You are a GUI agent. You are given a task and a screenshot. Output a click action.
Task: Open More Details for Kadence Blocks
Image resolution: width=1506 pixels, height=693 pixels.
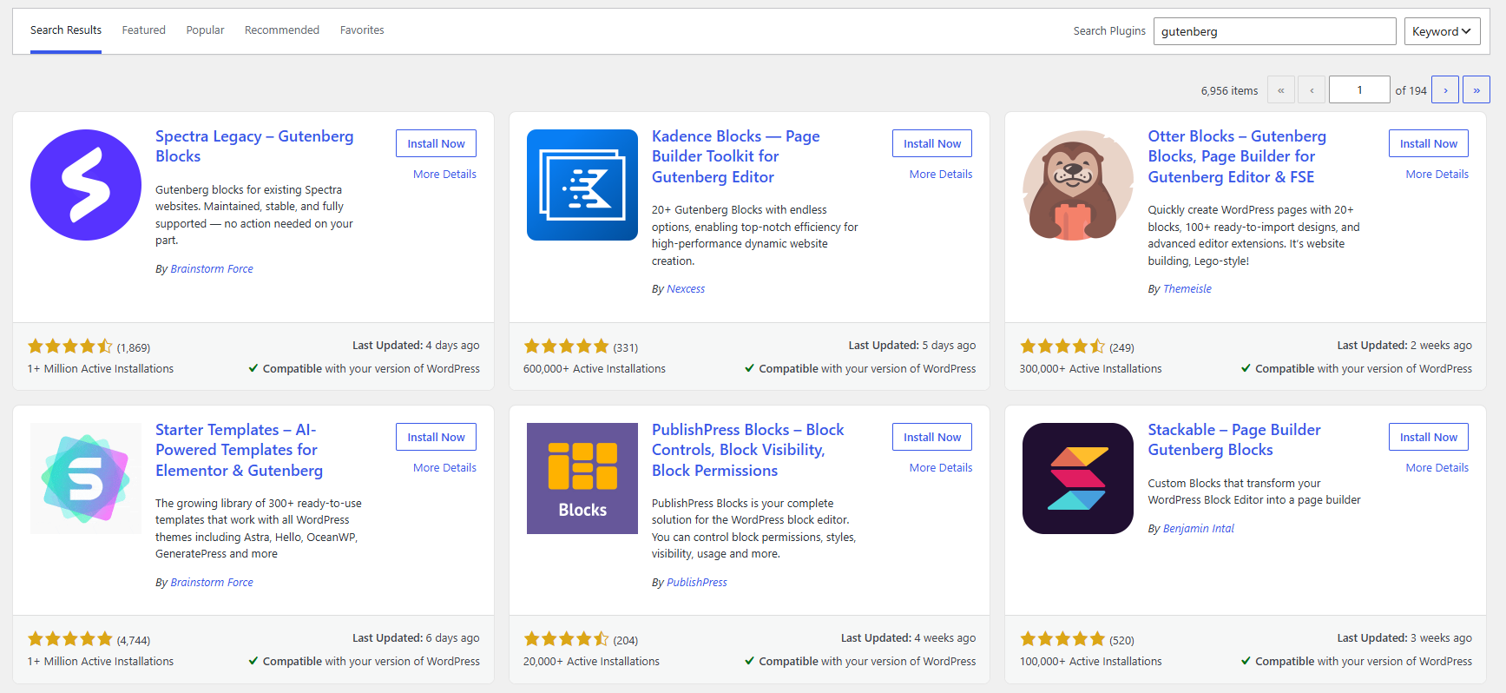click(941, 175)
